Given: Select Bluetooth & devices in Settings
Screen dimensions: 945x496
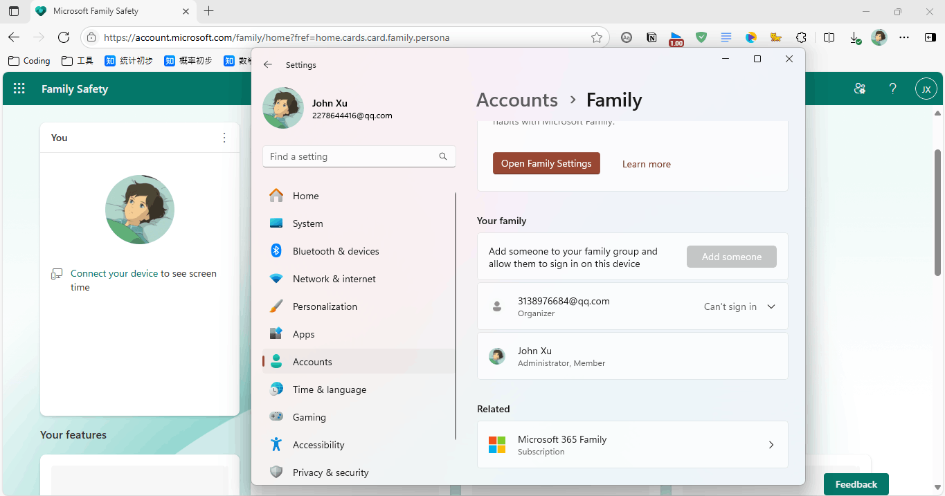Looking at the screenshot, I should coord(359,251).
